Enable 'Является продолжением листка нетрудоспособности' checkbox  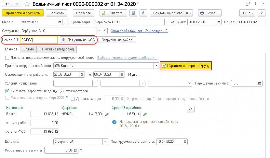tap(7, 58)
